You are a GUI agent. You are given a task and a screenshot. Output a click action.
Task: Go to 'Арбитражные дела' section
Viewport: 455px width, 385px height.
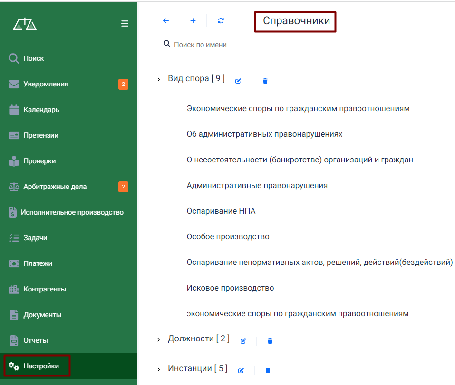[55, 187]
